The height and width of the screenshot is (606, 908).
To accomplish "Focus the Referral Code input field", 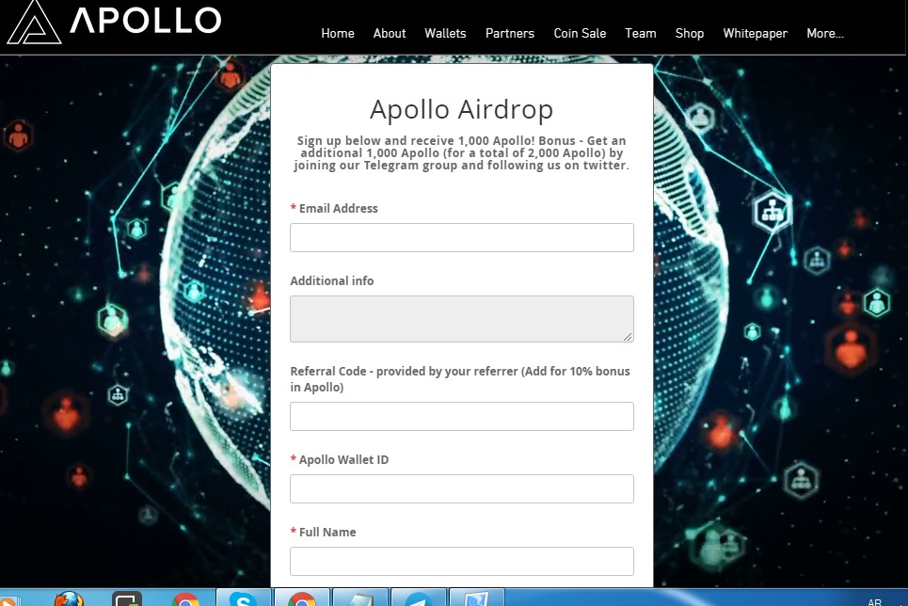I will coord(462,416).
